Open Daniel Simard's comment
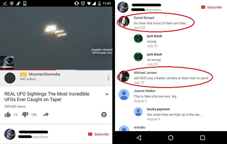 click(161, 23)
